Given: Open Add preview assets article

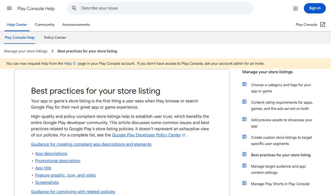Looking at the screenshot, I should (x=282, y=123).
